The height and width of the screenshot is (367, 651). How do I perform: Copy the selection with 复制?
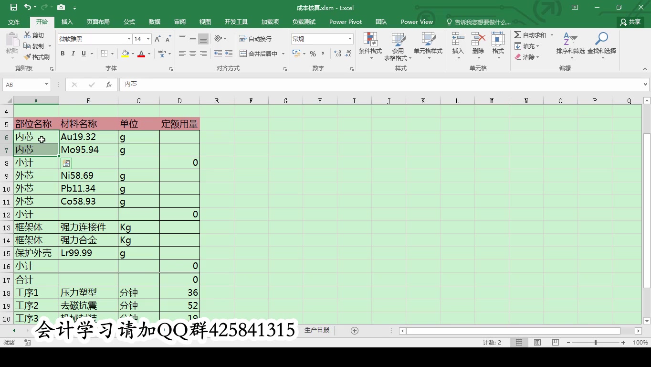(x=33, y=46)
